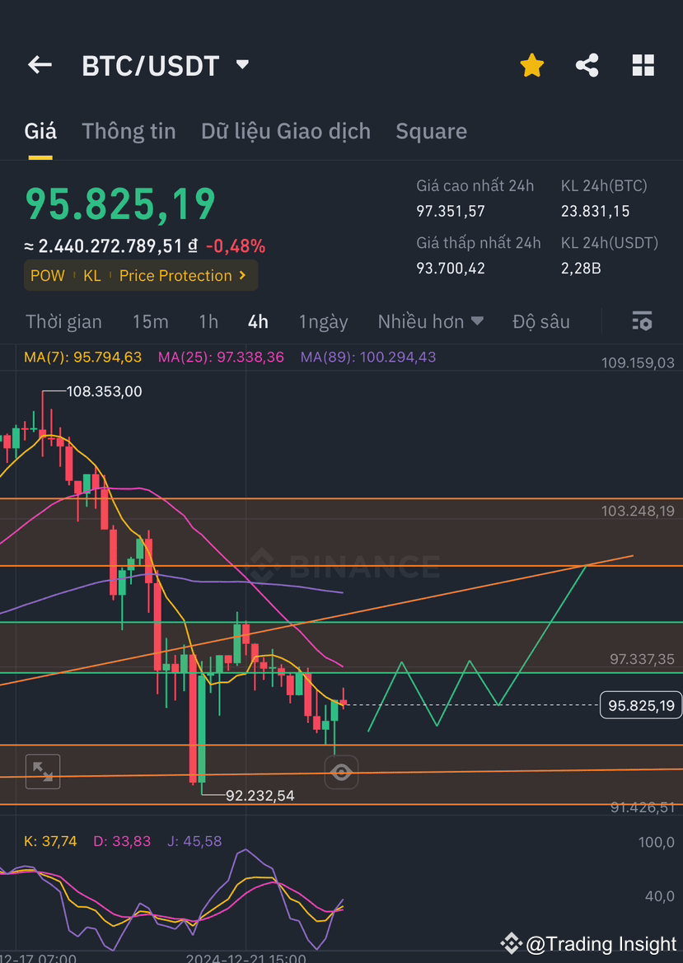Tap the fullscreen chart expand icon
This screenshot has height=963, width=683.
(x=42, y=772)
